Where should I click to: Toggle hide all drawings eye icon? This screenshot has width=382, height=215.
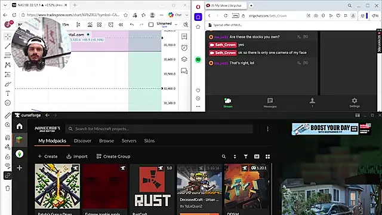8,166
